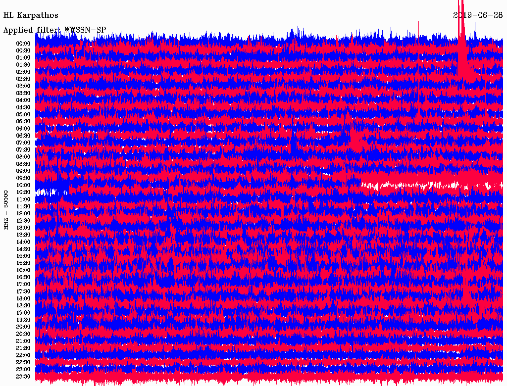
Task: Select the 15:00 time label
Action: pyautogui.click(x=23, y=256)
